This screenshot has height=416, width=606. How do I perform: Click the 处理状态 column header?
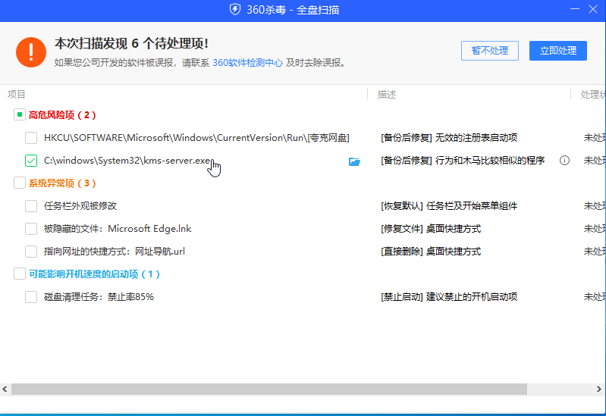tap(593, 94)
